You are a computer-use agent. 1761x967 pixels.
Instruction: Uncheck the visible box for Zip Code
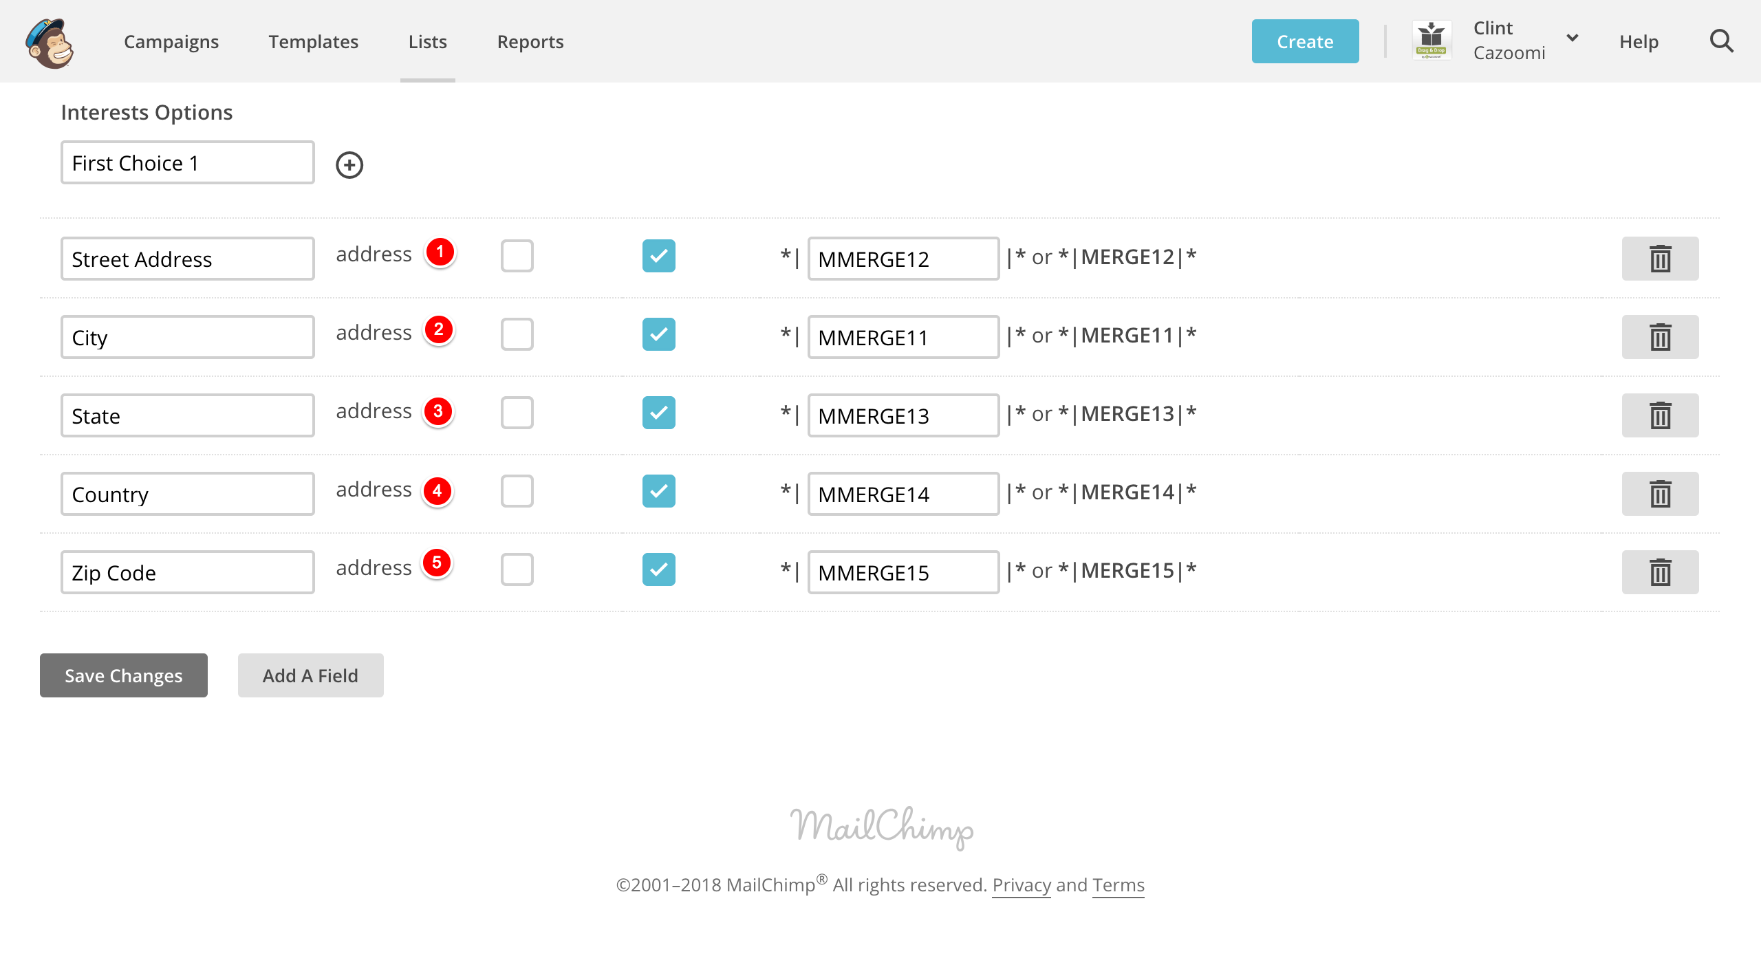point(659,569)
